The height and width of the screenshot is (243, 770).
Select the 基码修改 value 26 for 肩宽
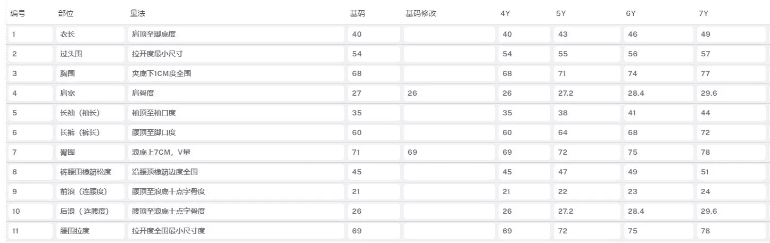tap(449, 94)
